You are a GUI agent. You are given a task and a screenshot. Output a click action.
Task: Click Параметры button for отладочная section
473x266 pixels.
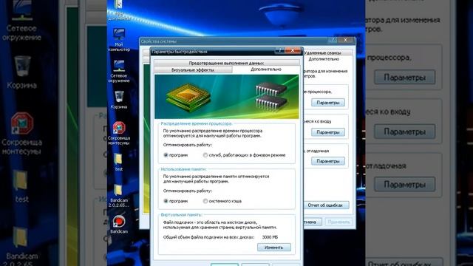[x=328, y=161]
